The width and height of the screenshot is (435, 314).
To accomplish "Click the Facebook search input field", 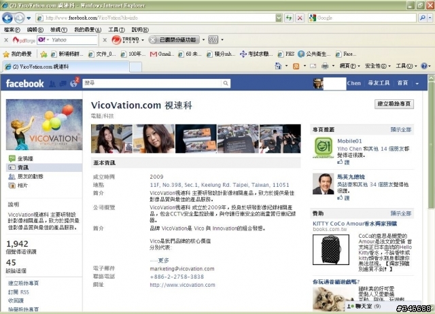I will click(152, 83).
